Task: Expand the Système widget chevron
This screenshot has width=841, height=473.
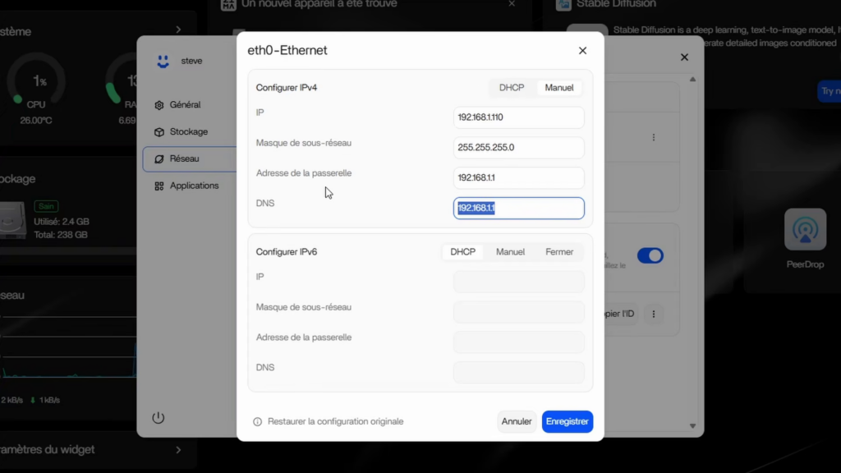Action: [x=178, y=30]
